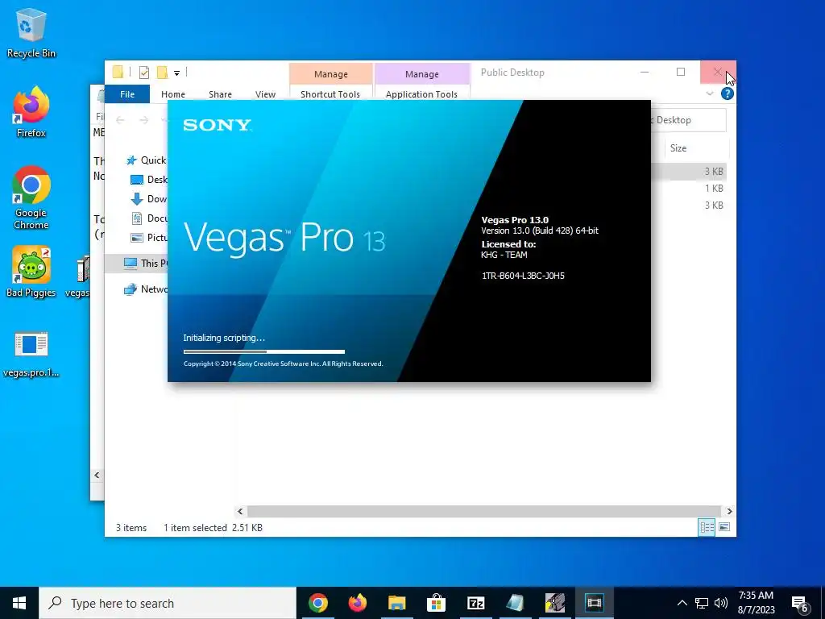Click the Vegas Pro filmstrip taskbar icon
This screenshot has height=619, width=825.
point(594,603)
